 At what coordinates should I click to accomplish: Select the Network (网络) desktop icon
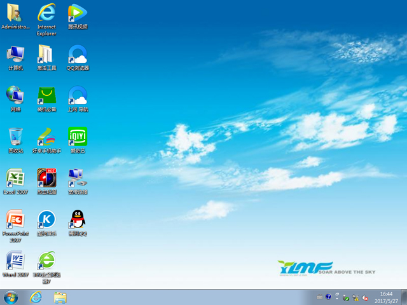[15, 95]
